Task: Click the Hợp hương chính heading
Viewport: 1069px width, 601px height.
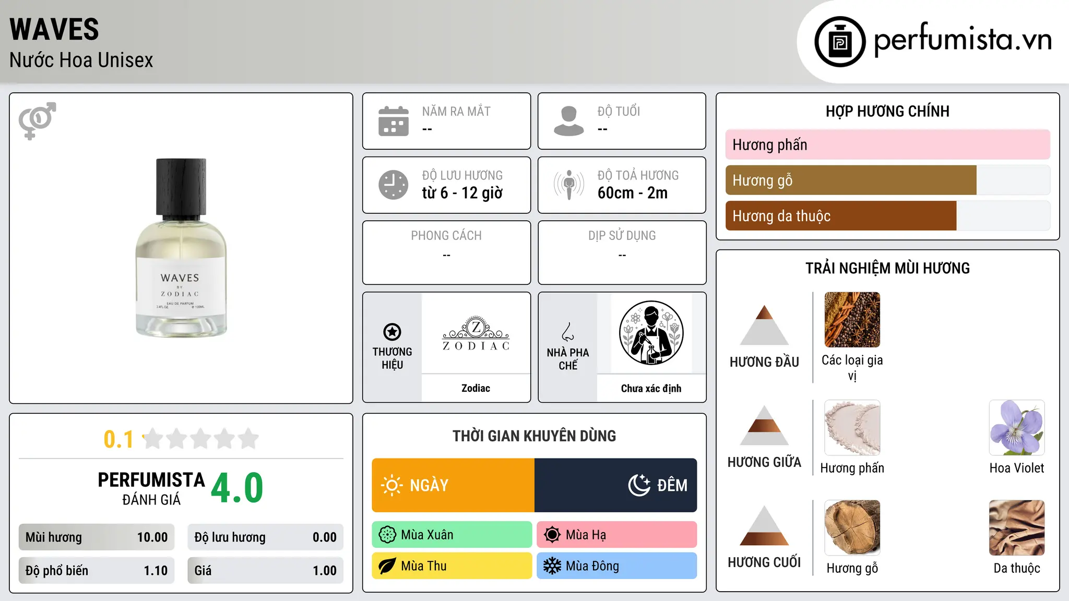Action: 888,112
